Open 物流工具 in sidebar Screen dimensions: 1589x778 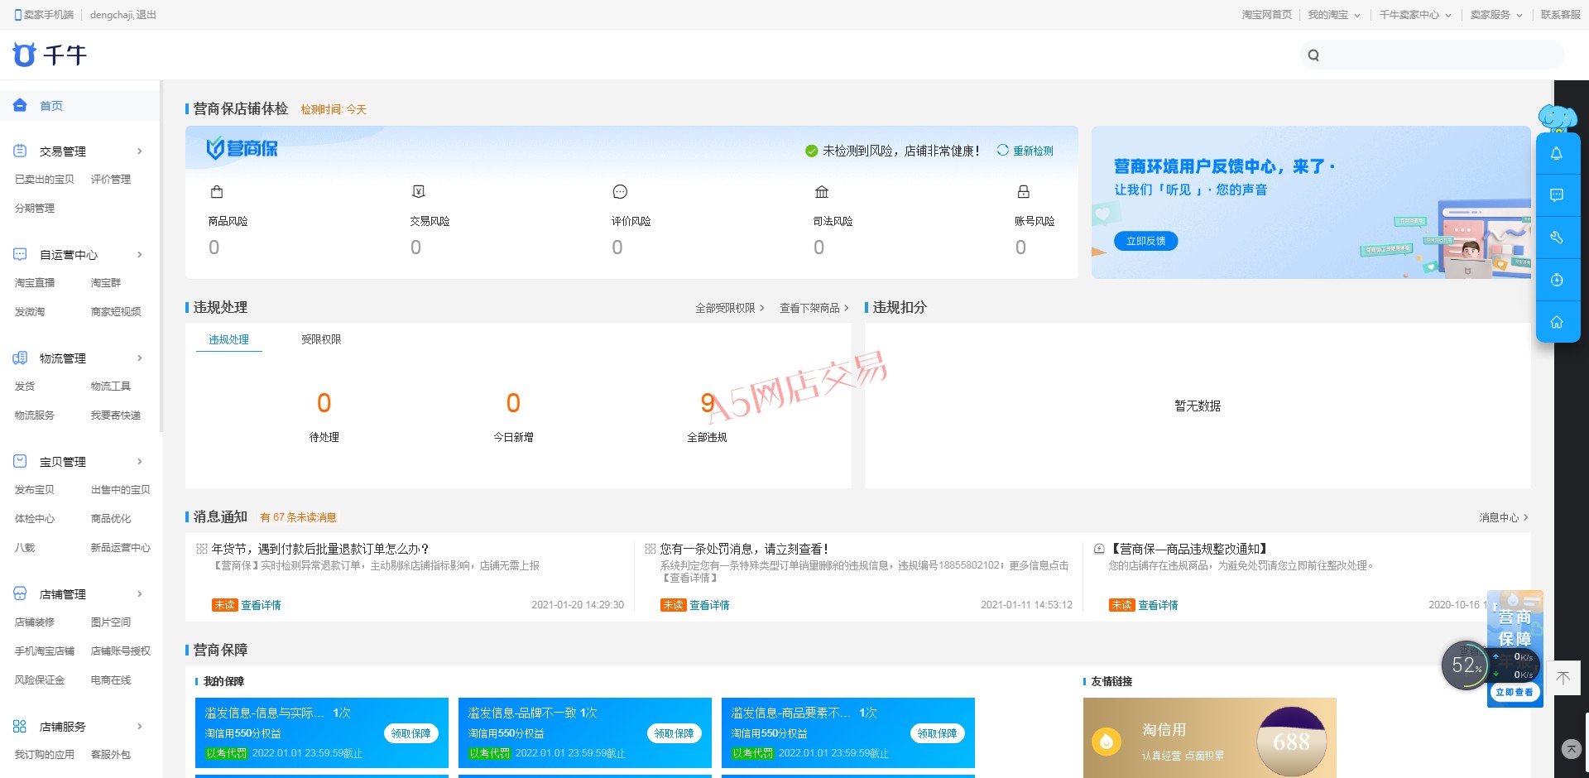pos(111,386)
